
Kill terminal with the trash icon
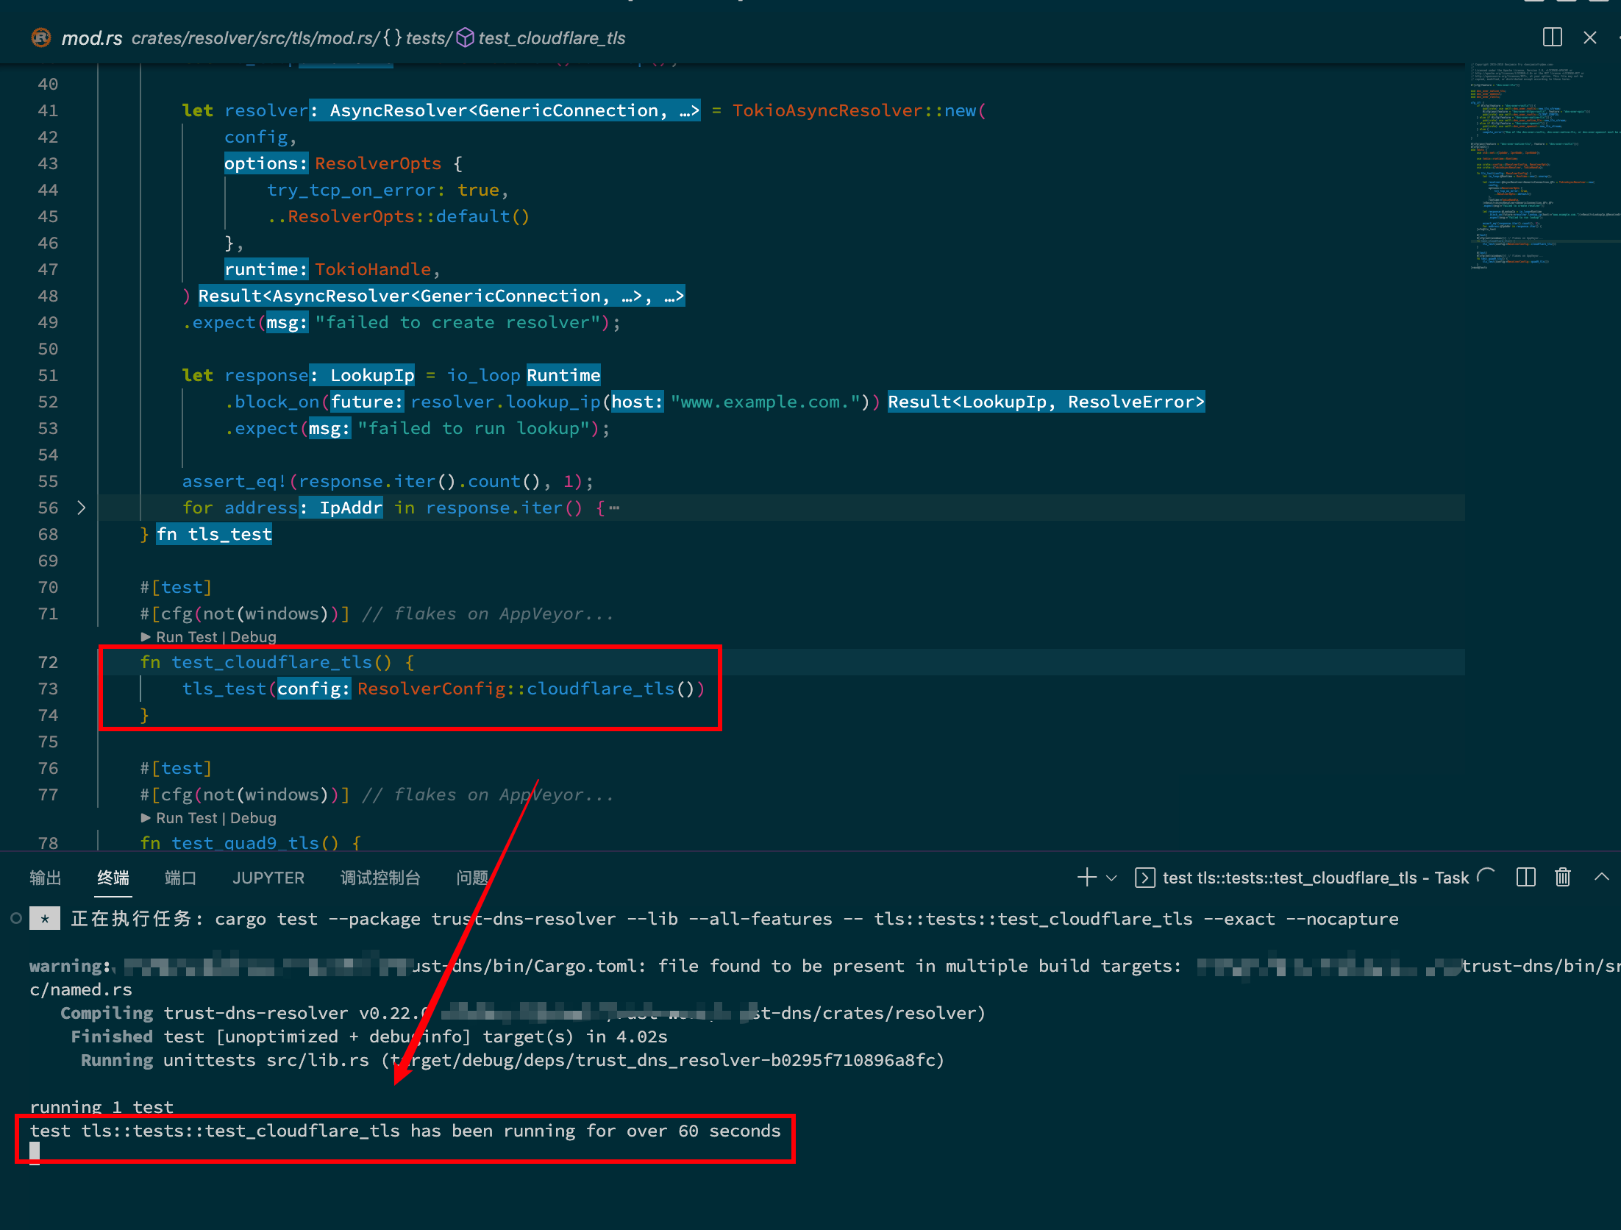1563,877
